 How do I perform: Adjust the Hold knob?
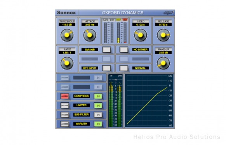(x=141, y=35)
